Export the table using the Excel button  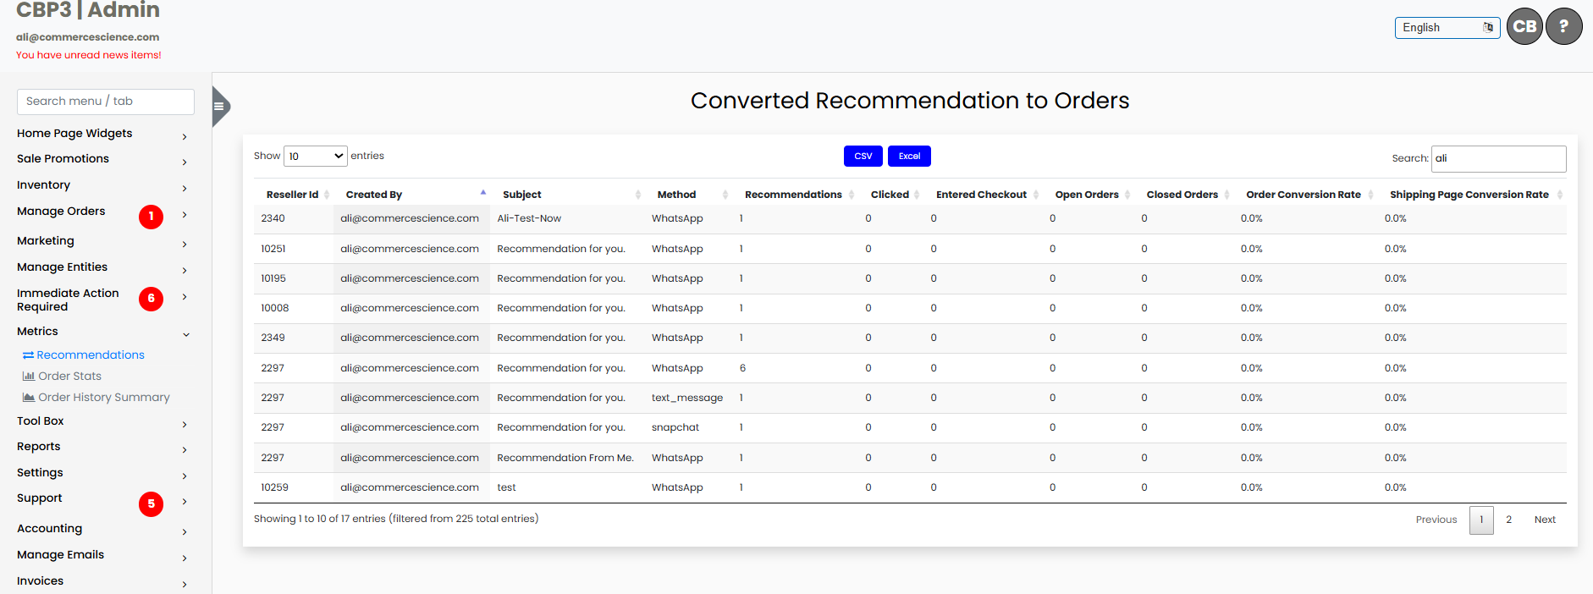coord(909,157)
